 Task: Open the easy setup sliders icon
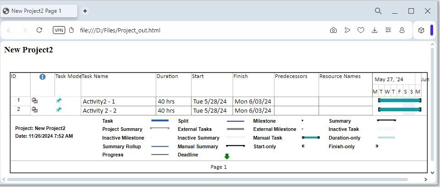388,30
